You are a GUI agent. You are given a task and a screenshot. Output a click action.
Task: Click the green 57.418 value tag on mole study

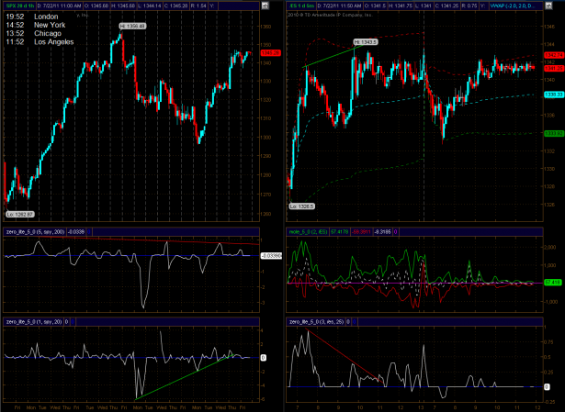(552, 283)
